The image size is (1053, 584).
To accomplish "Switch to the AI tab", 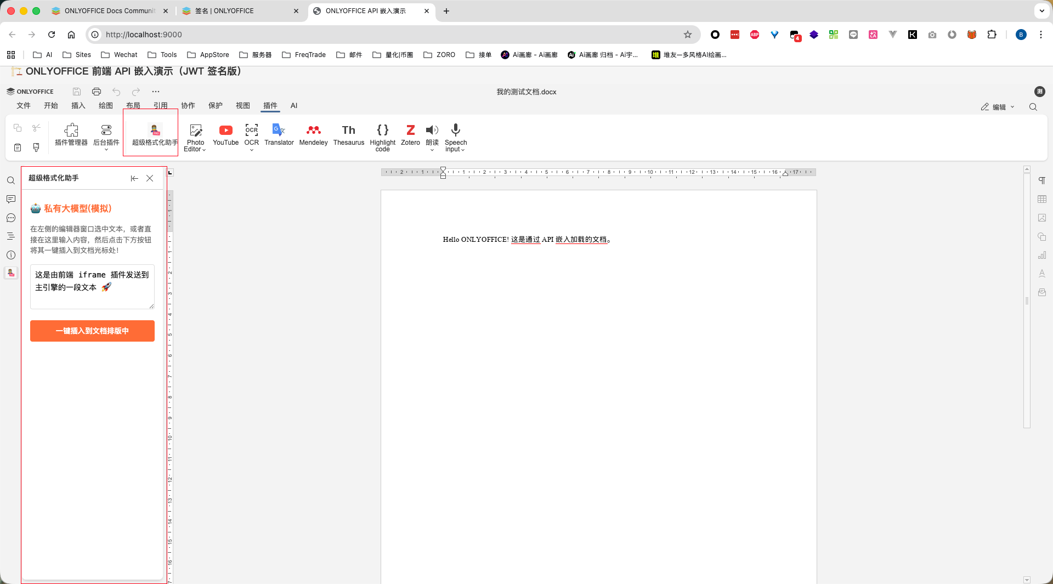I will [294, 106].
